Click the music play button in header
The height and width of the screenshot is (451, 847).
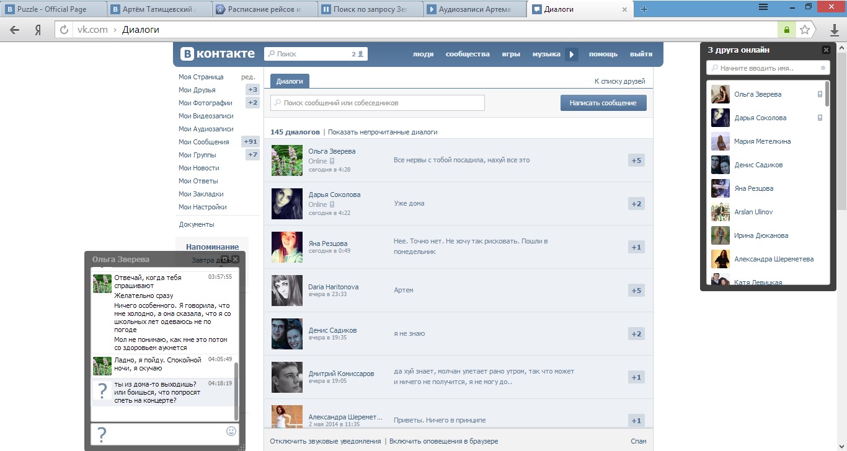coord(572,55)
